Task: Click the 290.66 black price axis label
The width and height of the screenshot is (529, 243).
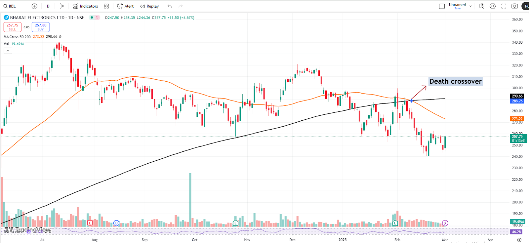Action: [x=517, y=96]
